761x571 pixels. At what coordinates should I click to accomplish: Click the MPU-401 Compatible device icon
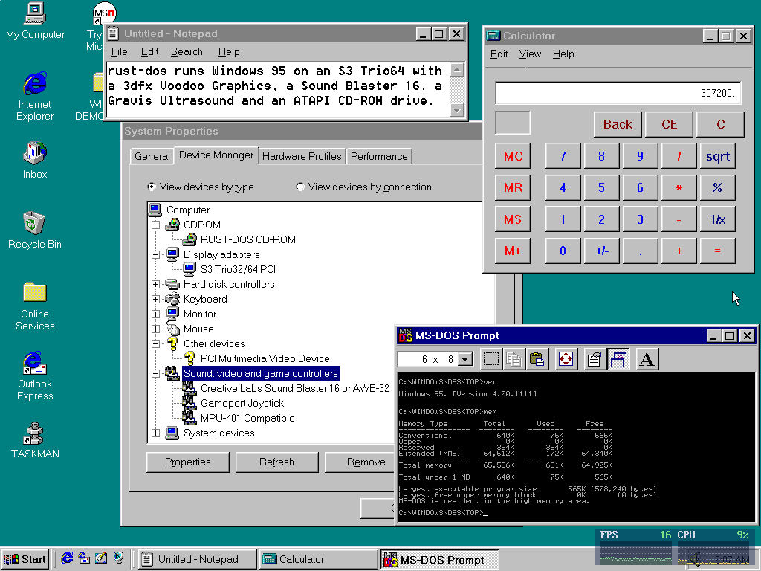pos(190,418)
